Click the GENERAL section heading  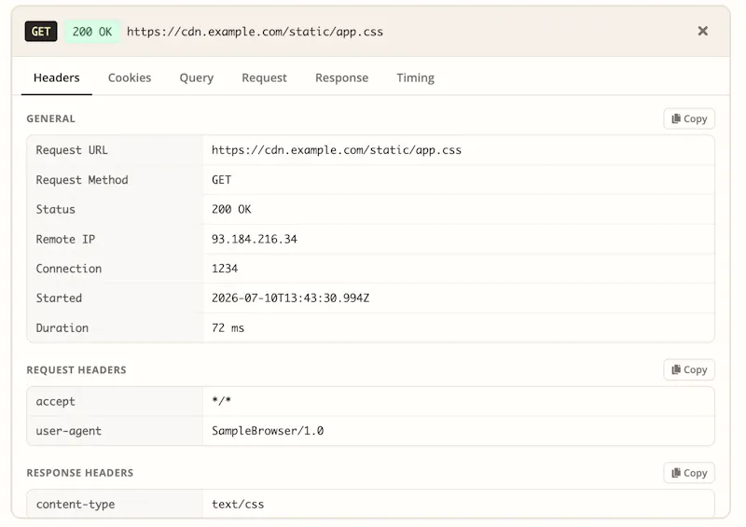(x=51, y=118)
